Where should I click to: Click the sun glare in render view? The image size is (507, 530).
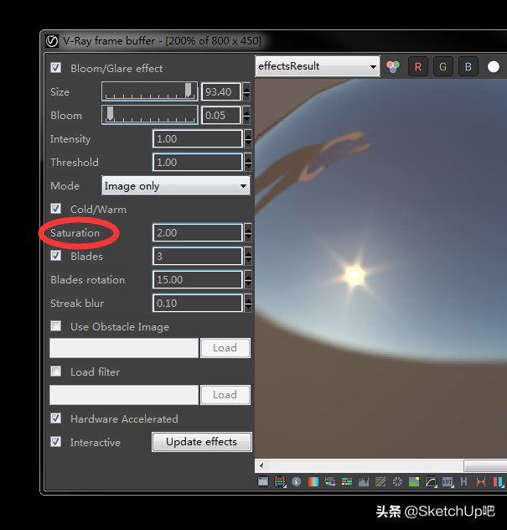(x=354, y=275)
